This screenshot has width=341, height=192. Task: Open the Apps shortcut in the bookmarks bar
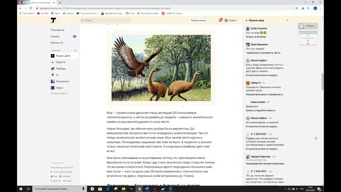tap(27, 13)
